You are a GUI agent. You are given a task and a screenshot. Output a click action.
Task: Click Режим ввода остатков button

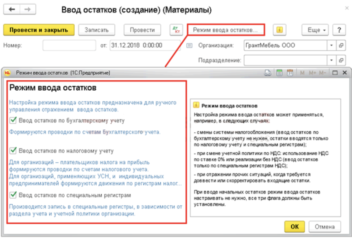pyautogui.click(x=225, y=30)
